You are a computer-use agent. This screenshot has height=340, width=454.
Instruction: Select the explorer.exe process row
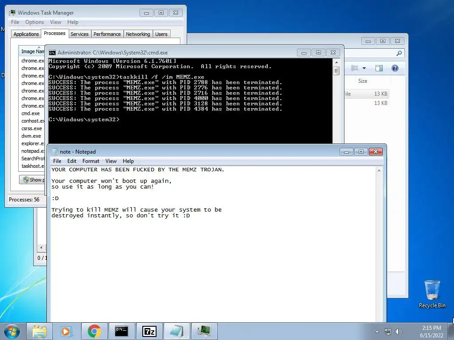coord(32,143)
